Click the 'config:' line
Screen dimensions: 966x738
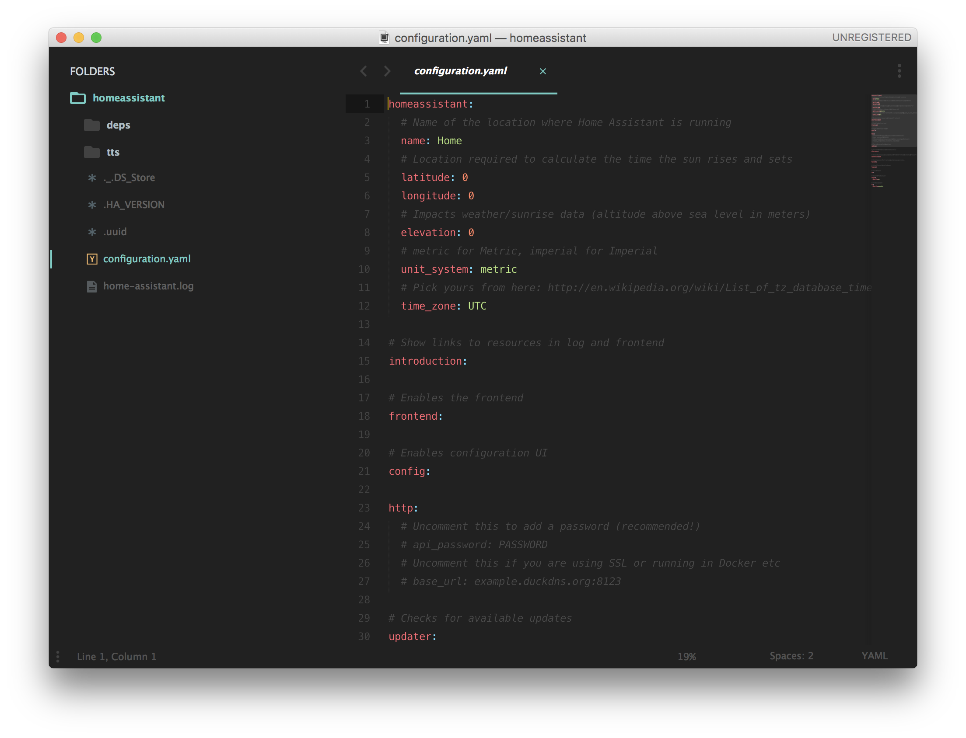[409, 471]
